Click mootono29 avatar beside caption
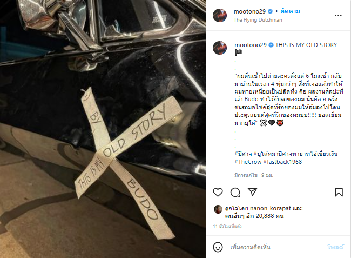 (220, 48)
